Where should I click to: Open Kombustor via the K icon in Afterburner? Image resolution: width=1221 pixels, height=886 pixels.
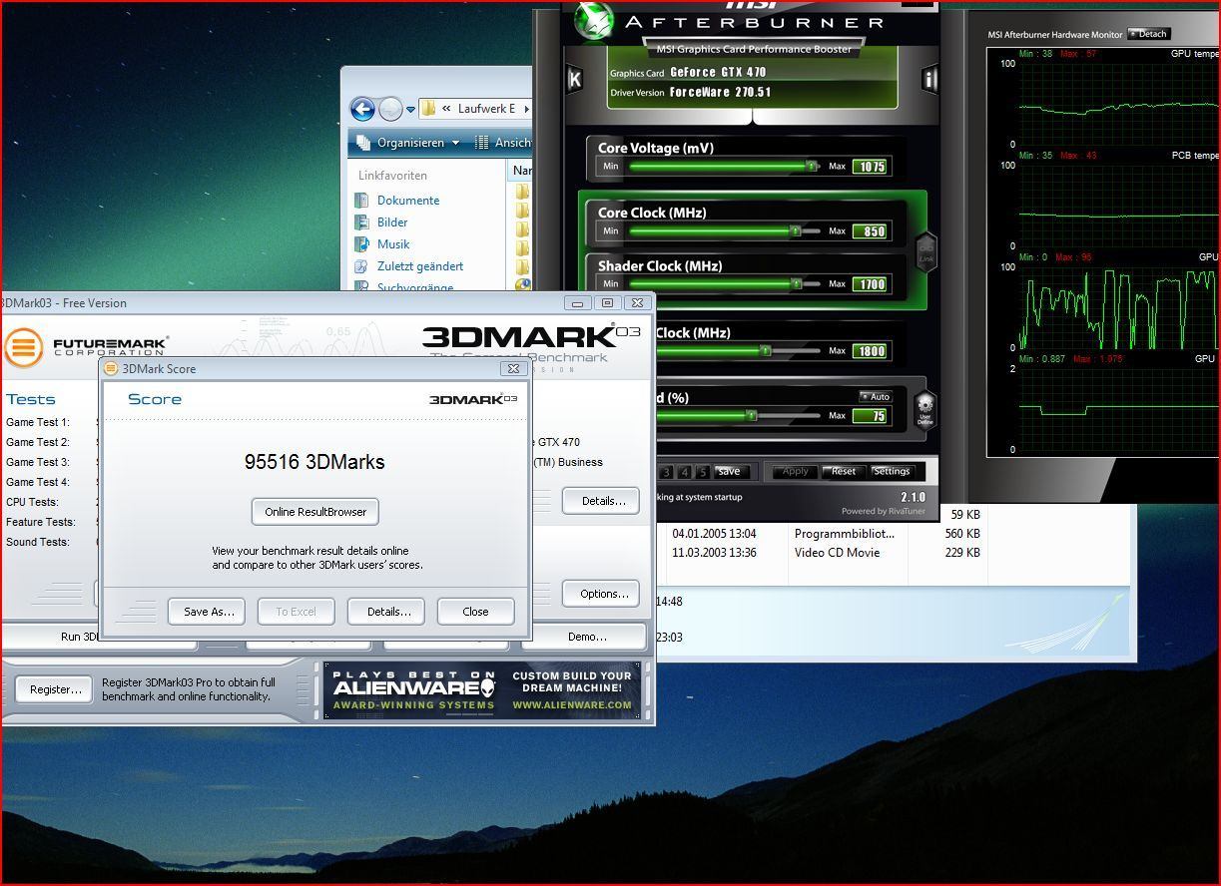575,80
